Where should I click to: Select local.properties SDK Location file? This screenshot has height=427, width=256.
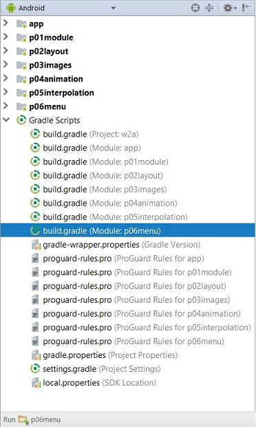point(100,383)
